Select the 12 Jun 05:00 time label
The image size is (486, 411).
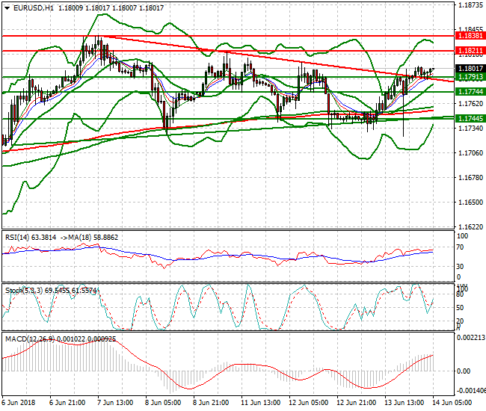(x=308, y=403)
